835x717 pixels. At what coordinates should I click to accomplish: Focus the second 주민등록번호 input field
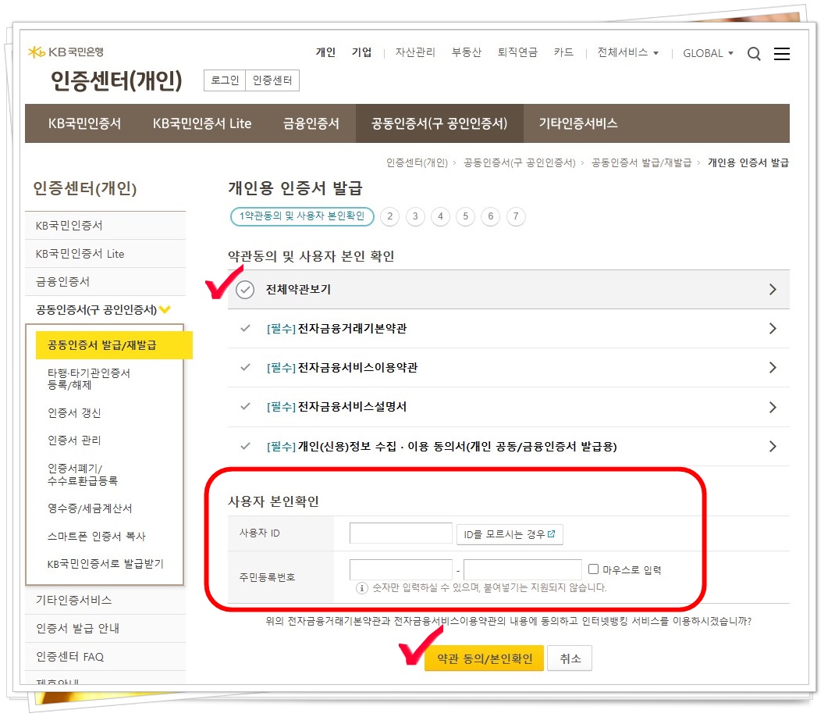click(x=522, y=569)
